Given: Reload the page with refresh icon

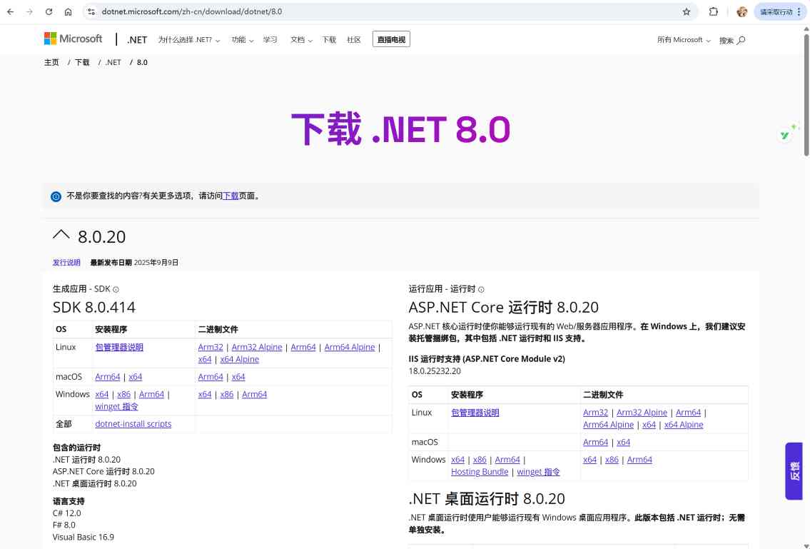Looking at the screenshot, I should [49, 12].
